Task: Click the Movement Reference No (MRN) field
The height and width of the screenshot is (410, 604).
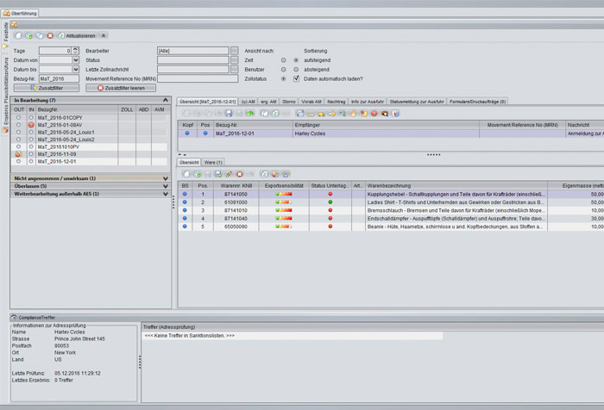Action: pos(198,79)
